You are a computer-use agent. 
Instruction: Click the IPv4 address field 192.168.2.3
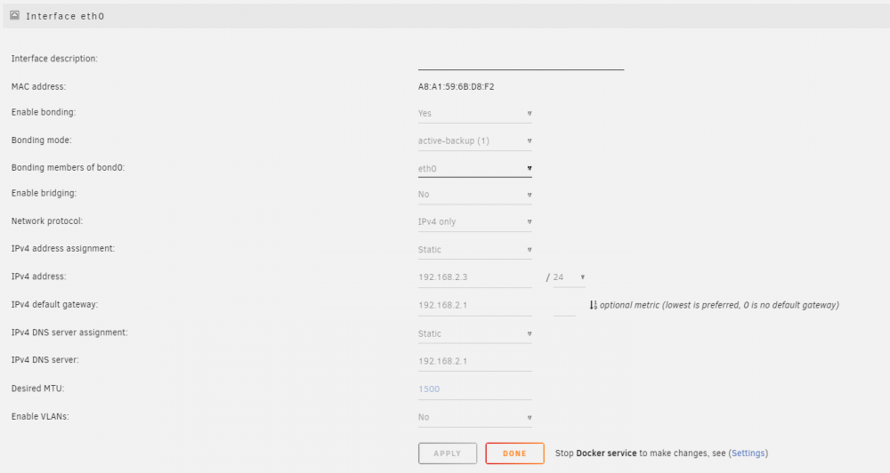point(475,277)
